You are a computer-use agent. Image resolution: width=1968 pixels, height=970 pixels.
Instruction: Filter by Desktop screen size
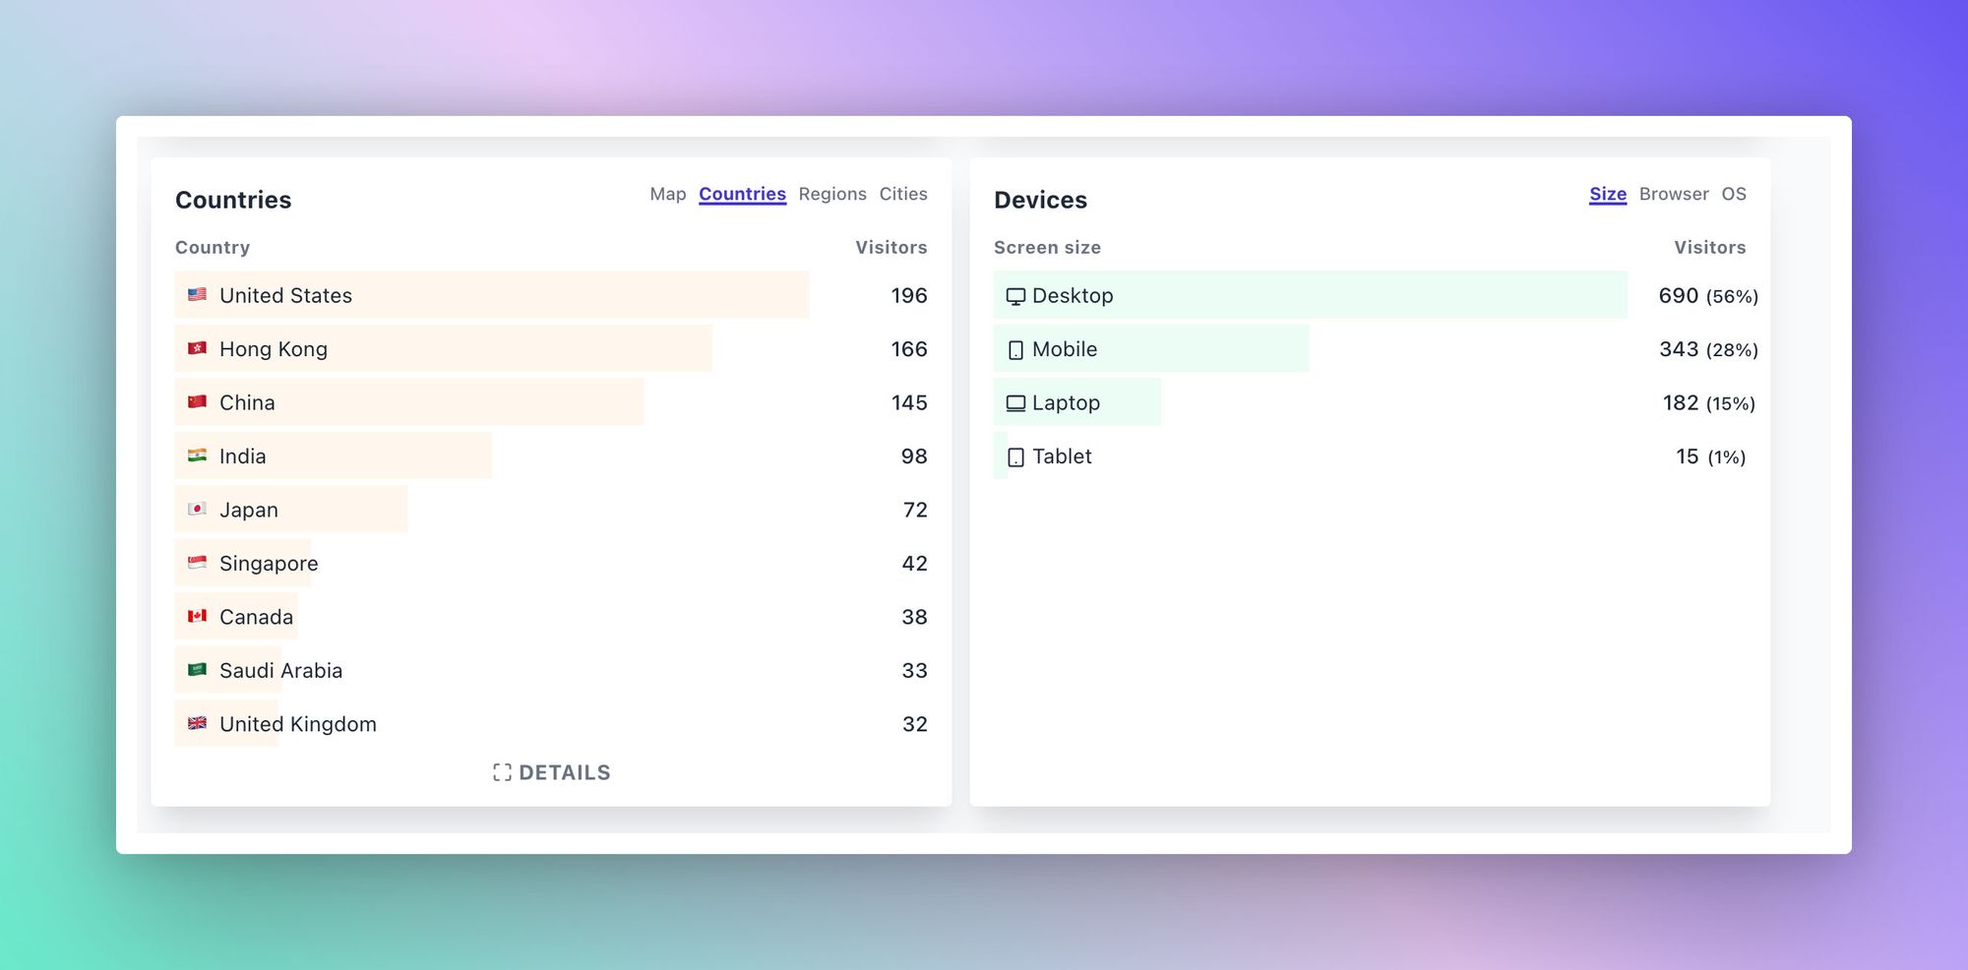[x=1370, y=295]
